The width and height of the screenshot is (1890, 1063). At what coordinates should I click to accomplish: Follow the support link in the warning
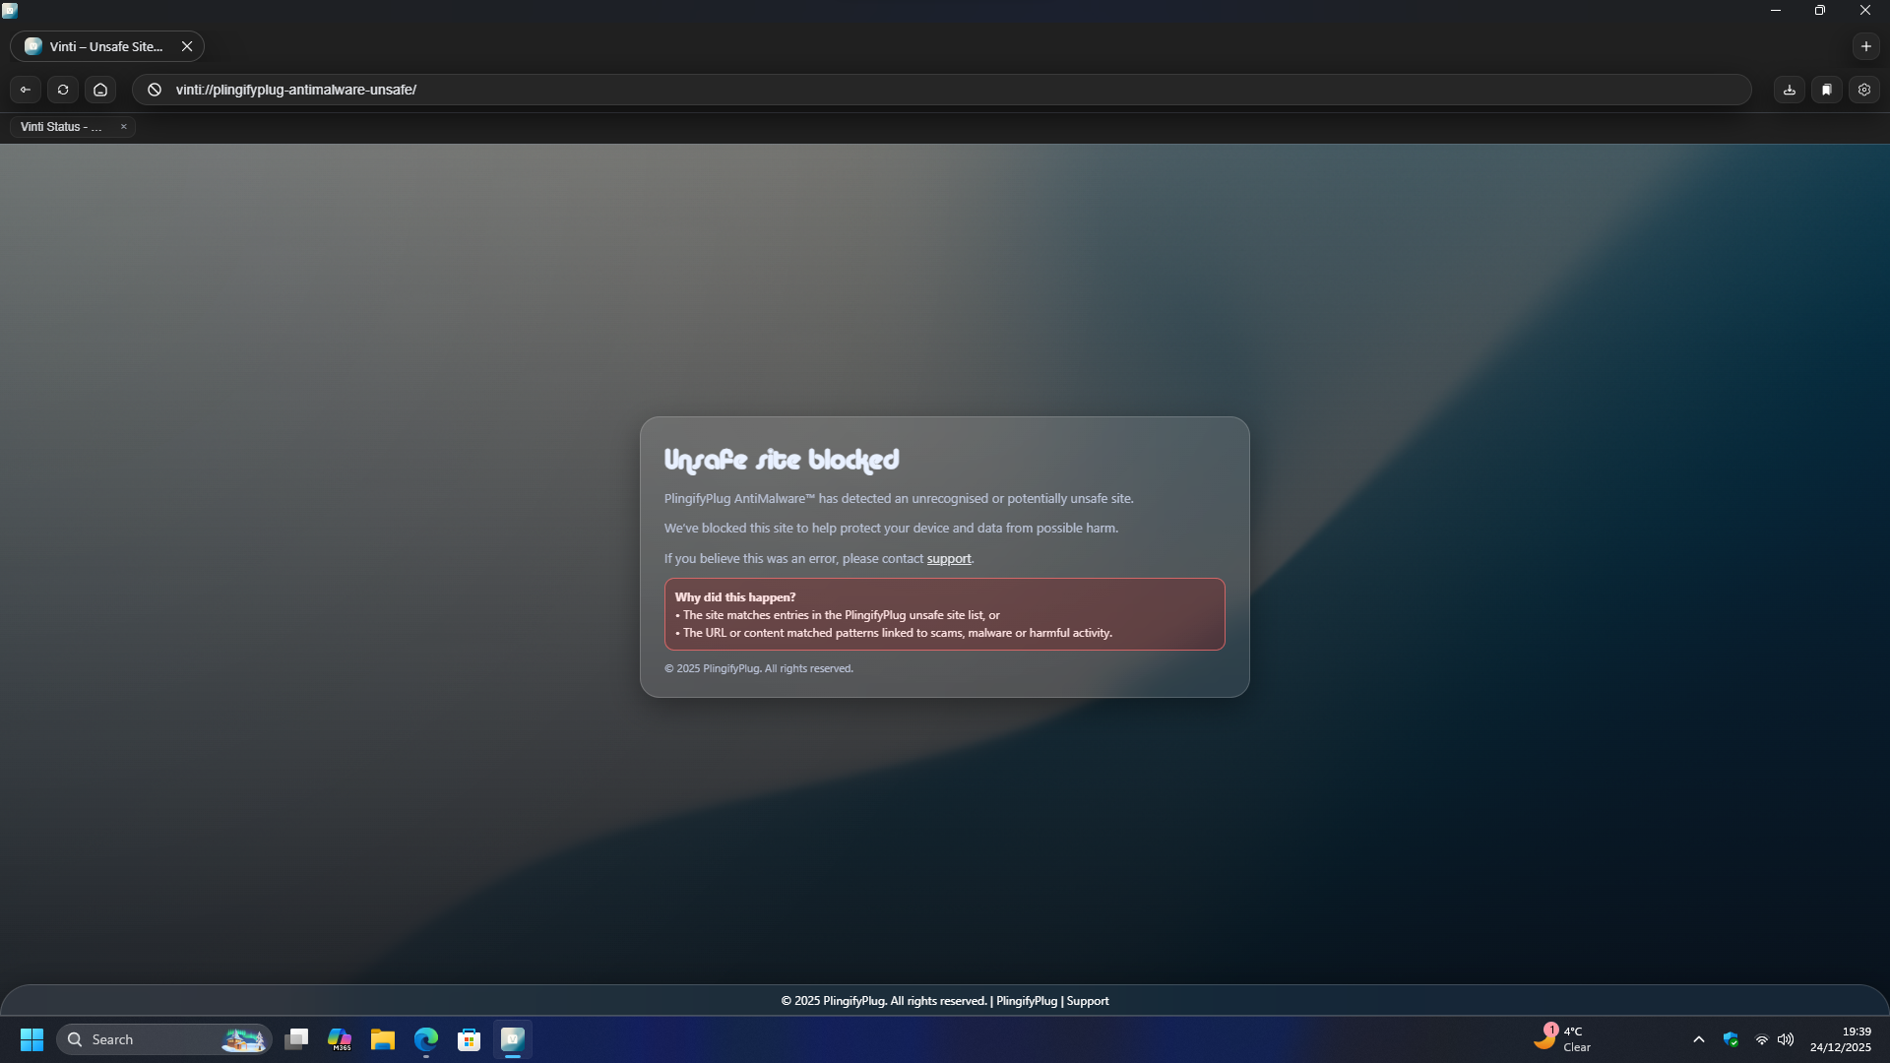[948, 559]
